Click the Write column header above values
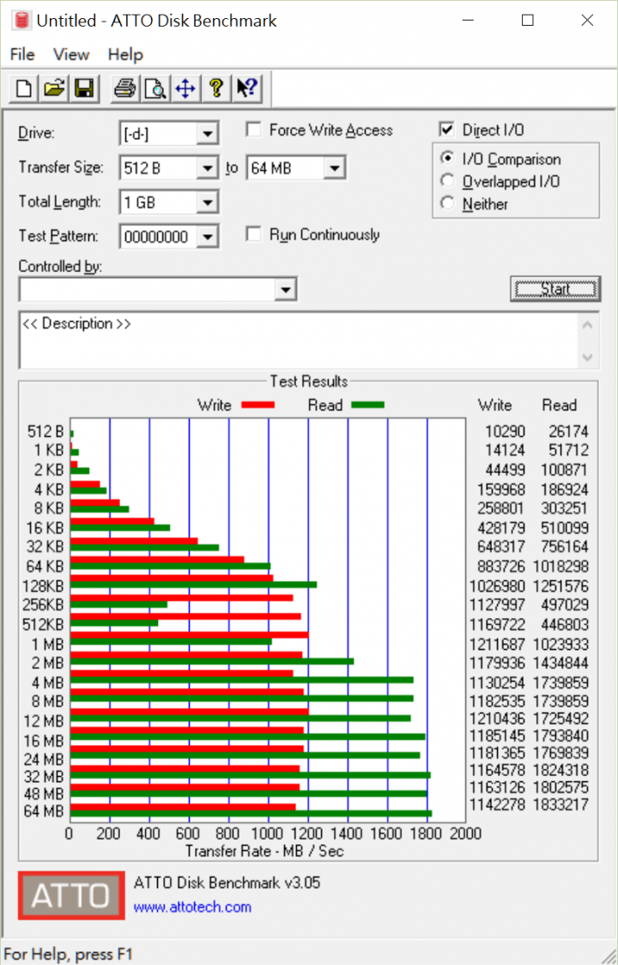The height and width of the screenshot is (965, 618). tap(495, 405)
